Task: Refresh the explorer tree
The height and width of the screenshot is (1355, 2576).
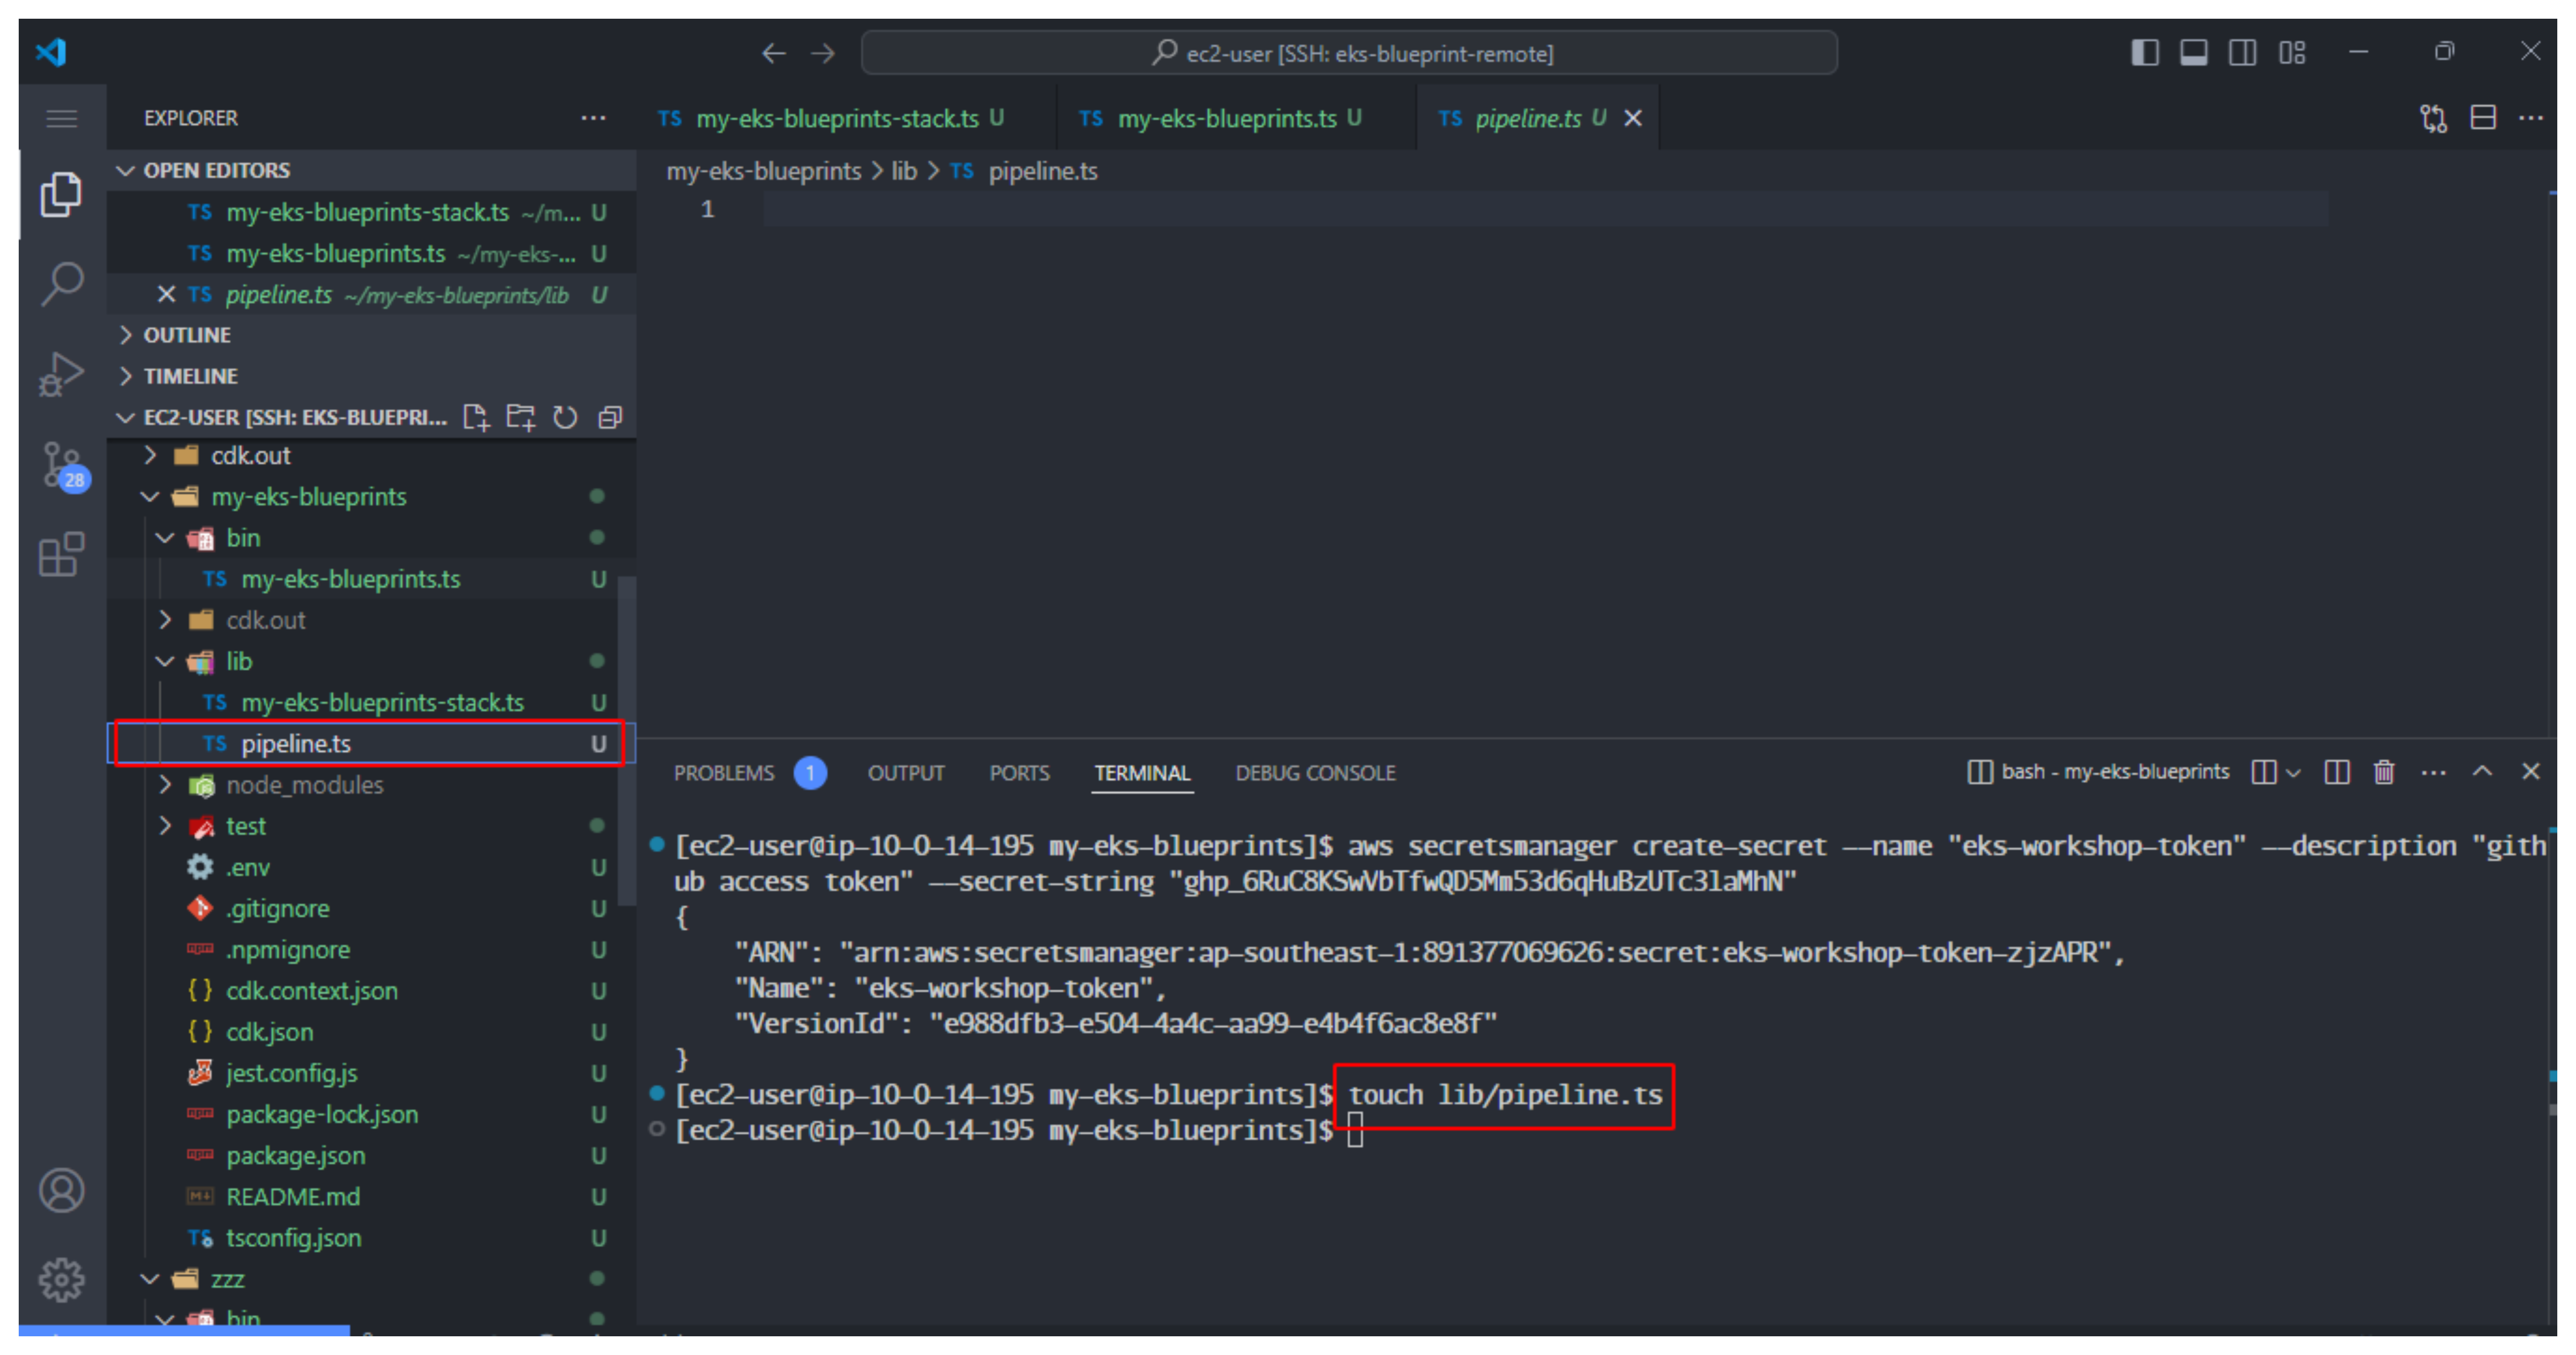Action: point(565,417)
